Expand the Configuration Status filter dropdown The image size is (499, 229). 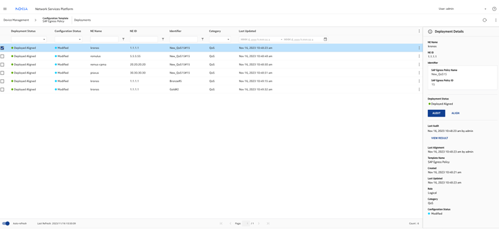(x=68, y=39)
